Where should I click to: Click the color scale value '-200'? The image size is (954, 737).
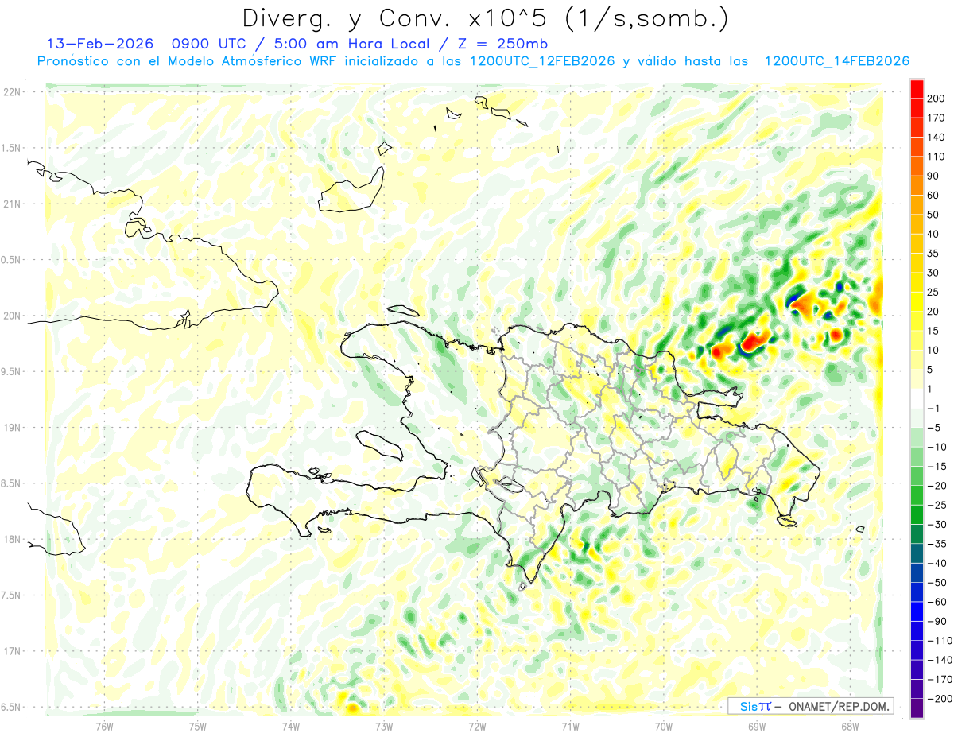coord(941,699)
